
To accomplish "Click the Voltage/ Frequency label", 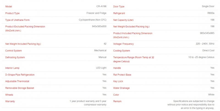I will (x=123, y=44).
